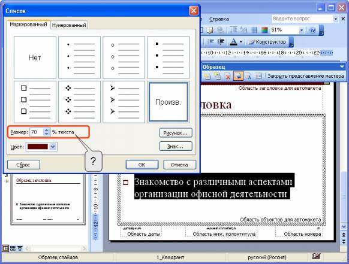The height and width of the screenshot is (264, 349).
Task: Click the highlighted 'Знакомство с различными аспектами' text
Action: pos(213,182)
